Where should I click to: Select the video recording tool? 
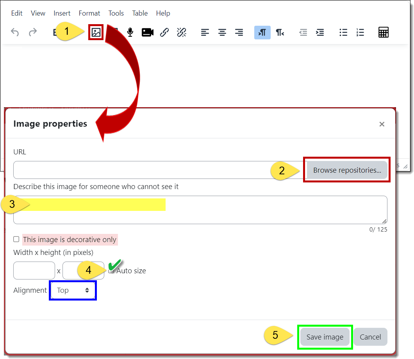147,32
